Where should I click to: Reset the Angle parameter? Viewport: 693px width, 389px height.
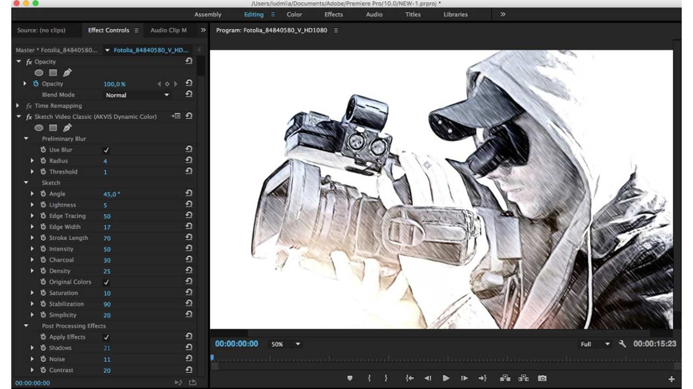pyautogui.click(x=188, y=194)
